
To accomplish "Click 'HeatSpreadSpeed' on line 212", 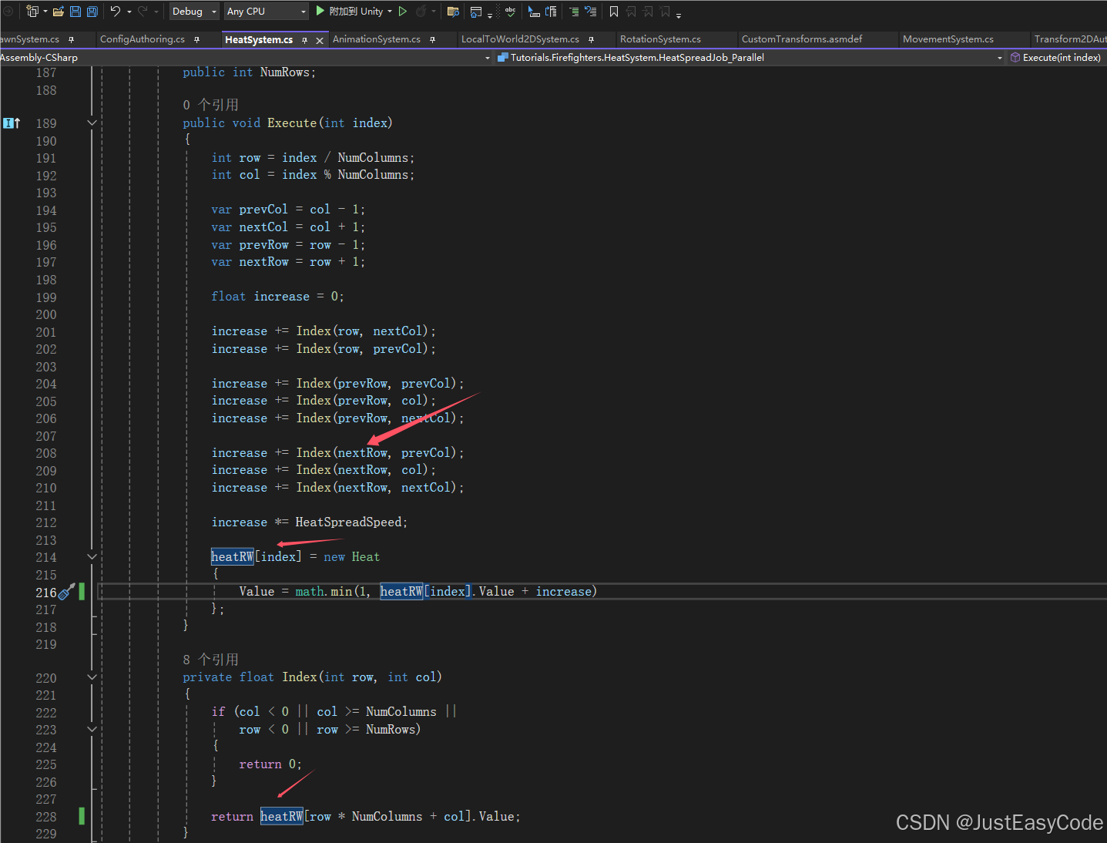I will [x=348, y=522].
